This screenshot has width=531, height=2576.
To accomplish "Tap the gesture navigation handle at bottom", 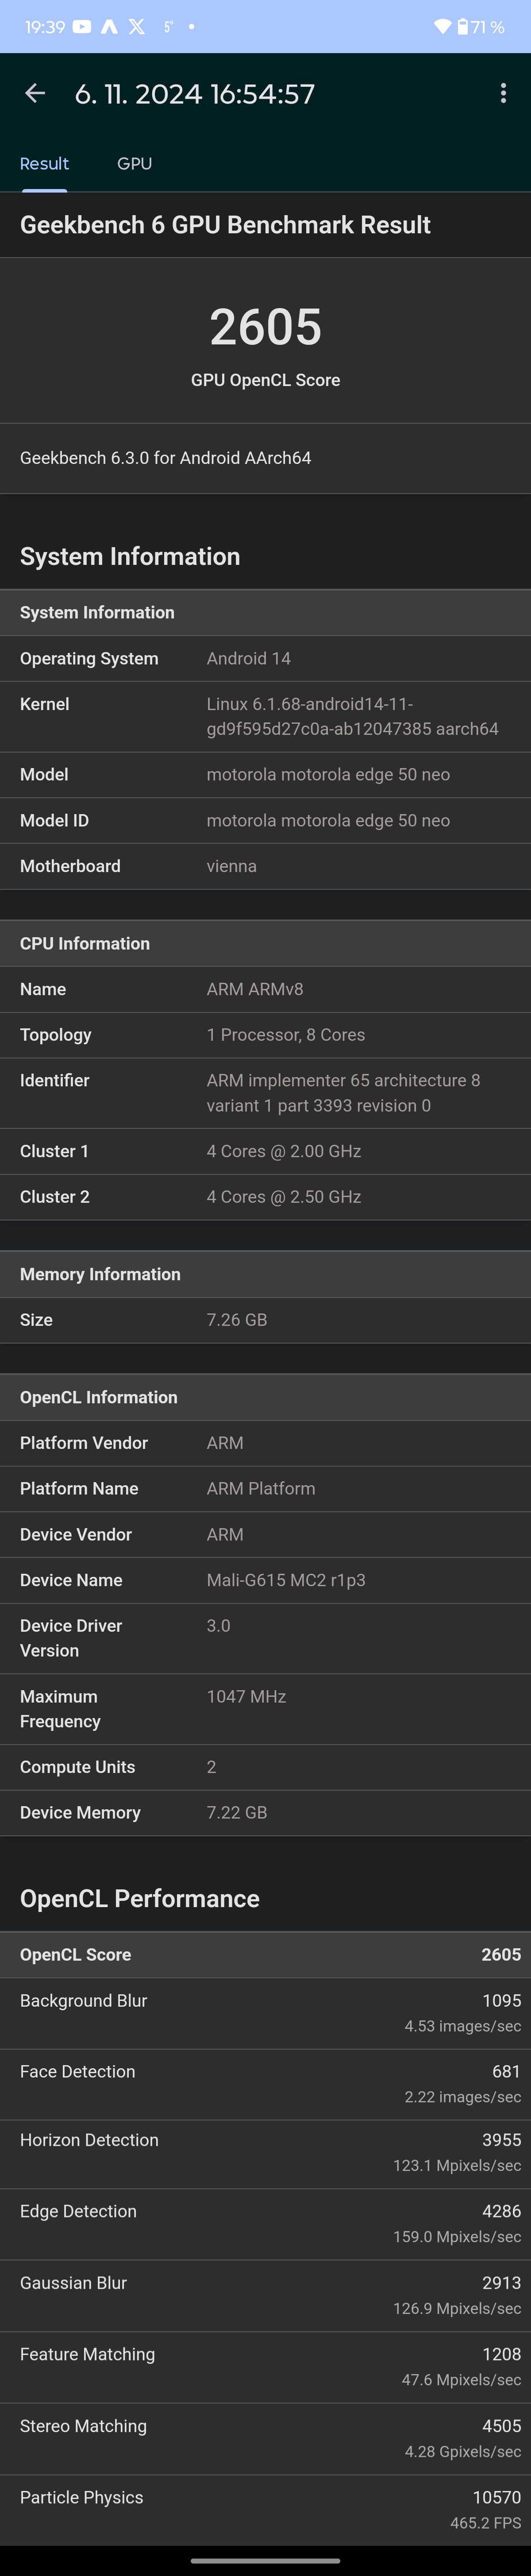I will (x=265, y=2561).
